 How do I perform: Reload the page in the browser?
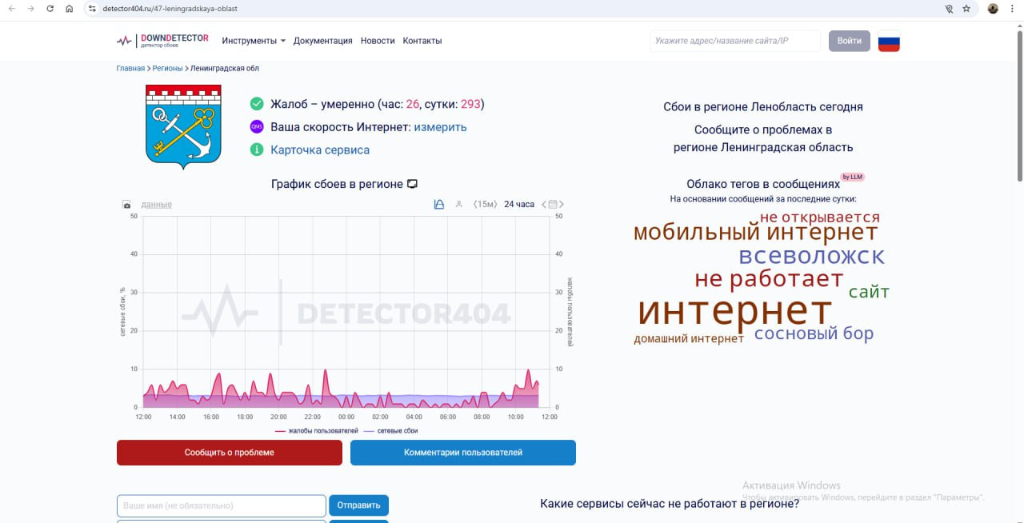50,9
